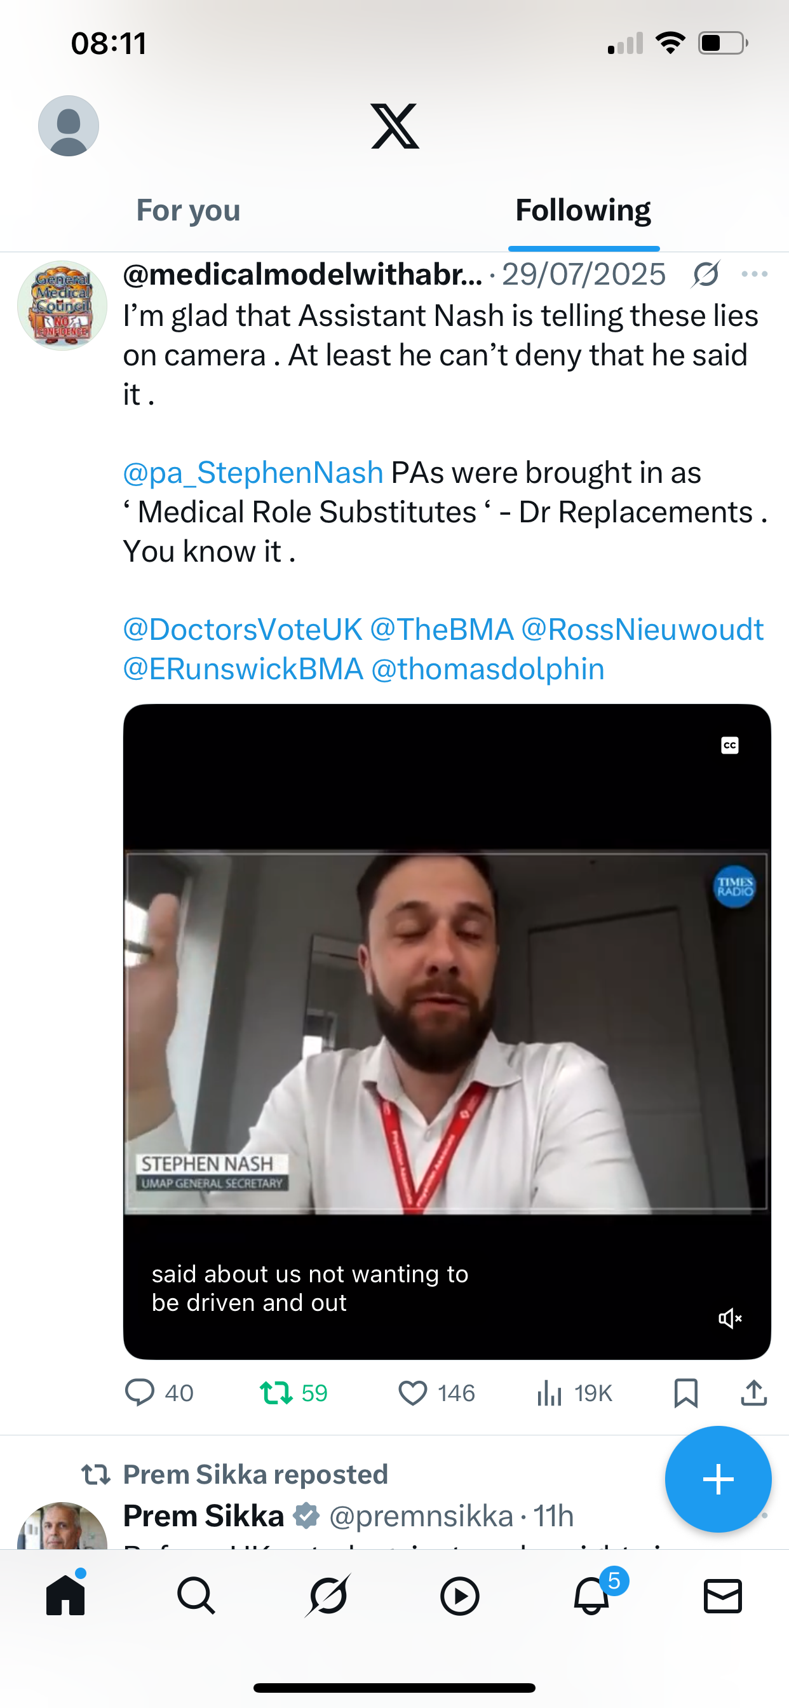Tap the Grok icon beside tweet date

click(706, 274)
